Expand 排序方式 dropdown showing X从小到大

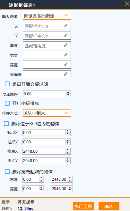[x=47, y=113]
